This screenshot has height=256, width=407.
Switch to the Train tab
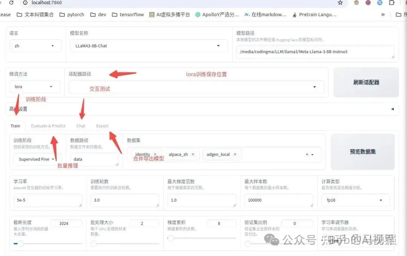click(15, 126)
